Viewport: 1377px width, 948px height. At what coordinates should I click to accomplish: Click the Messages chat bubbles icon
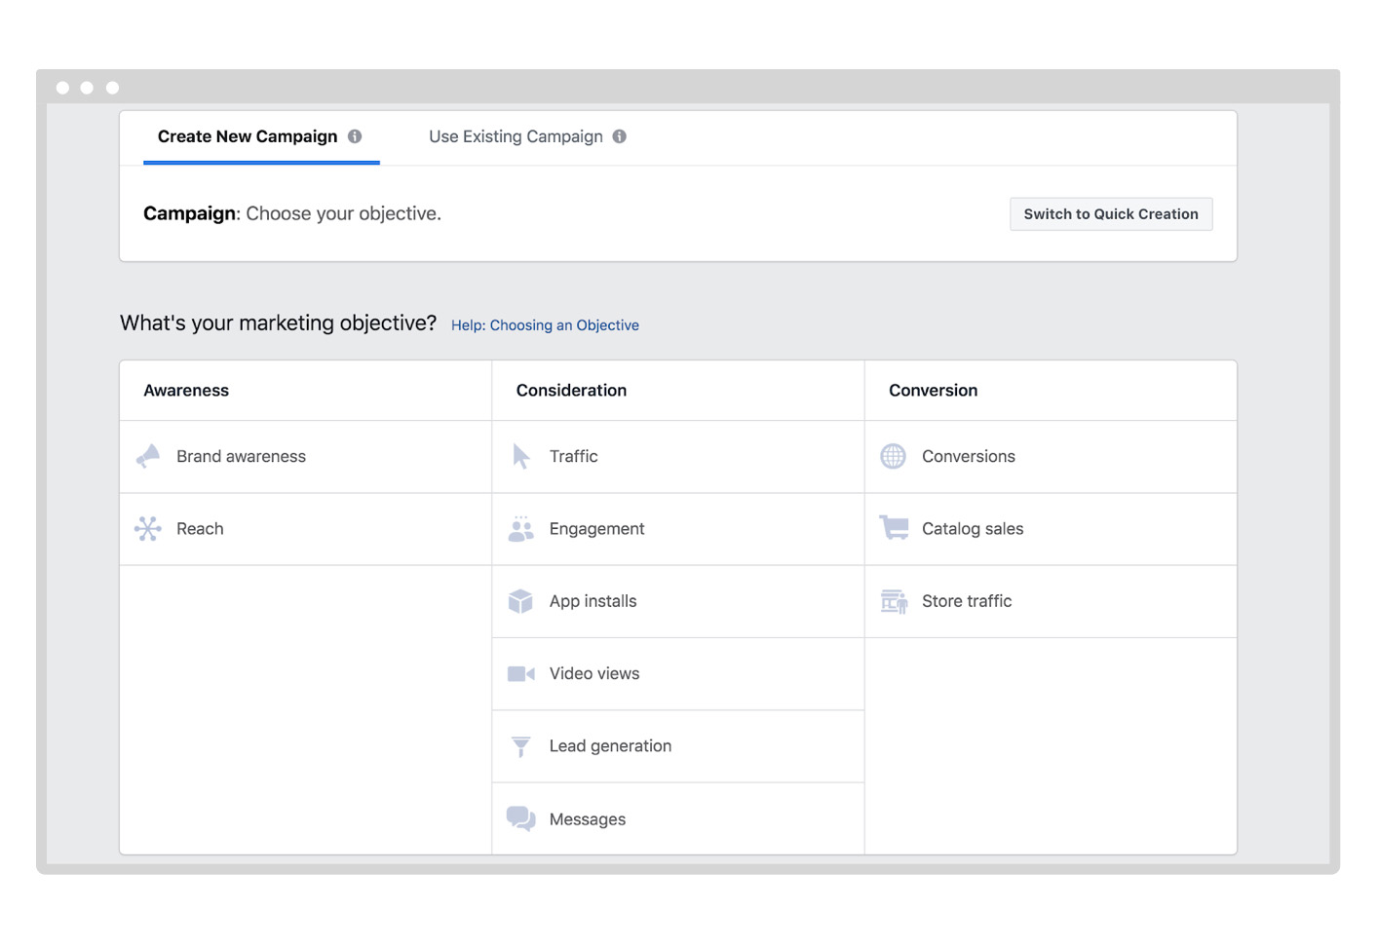coord(521,818)
